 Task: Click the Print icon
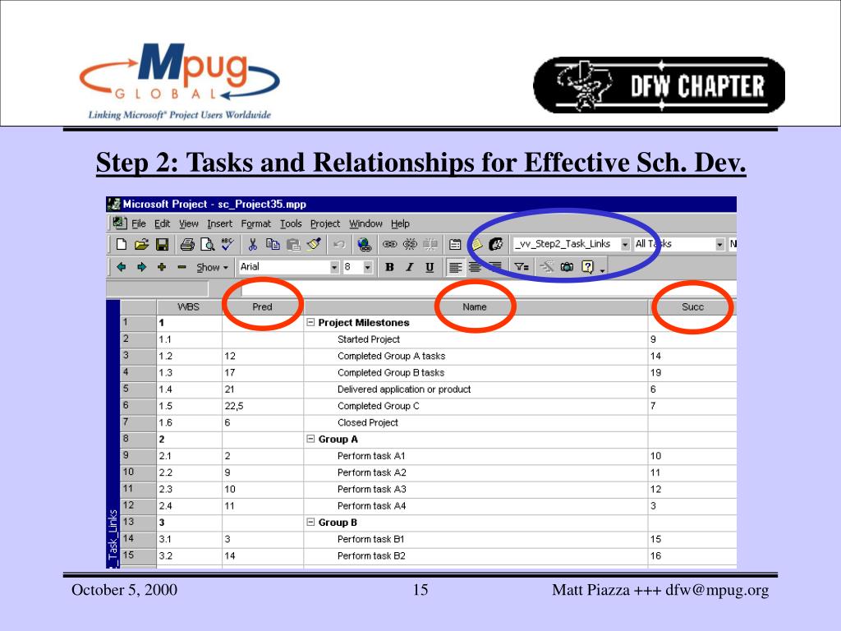pos(187,245)
